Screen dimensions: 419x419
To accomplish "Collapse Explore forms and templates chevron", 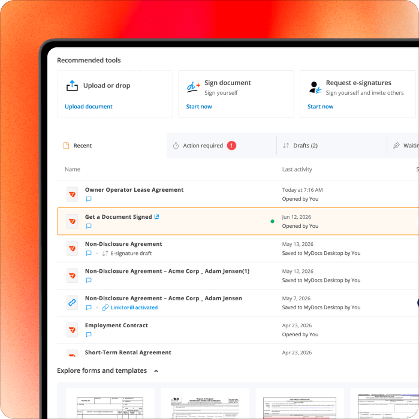I will coord(156,371).
